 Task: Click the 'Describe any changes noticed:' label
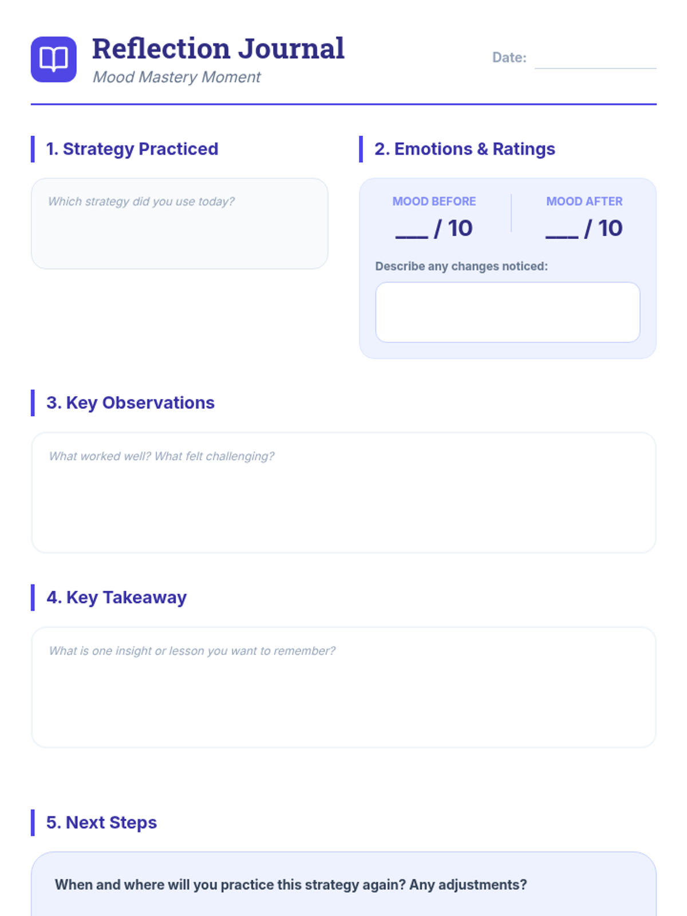[461, 266]
